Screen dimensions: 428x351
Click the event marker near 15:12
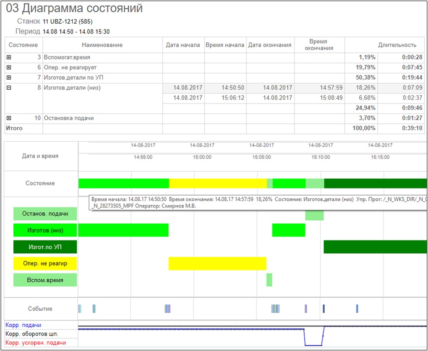coord(357,309)
